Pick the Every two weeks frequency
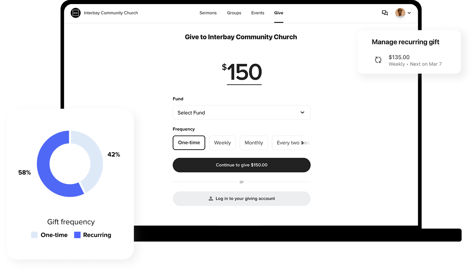Image resolution: width=474 pixels, height=273 pixels. [x=291, y=143]
